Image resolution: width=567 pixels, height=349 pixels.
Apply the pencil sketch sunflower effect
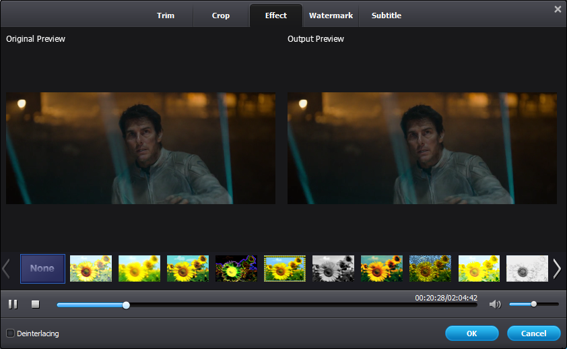coord(527,268)
